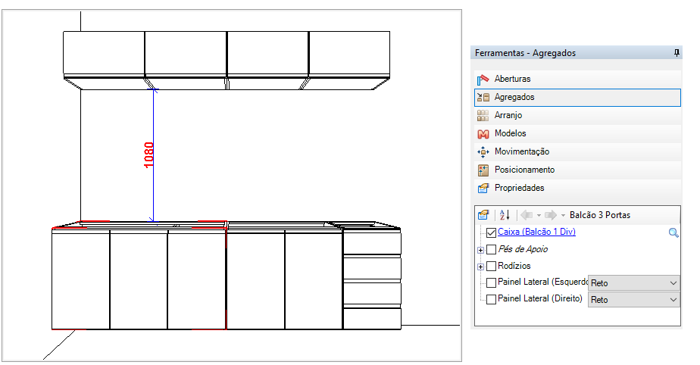Go forward with the right arrow icon
Screen dimensions: 700x365
[551, 215]
